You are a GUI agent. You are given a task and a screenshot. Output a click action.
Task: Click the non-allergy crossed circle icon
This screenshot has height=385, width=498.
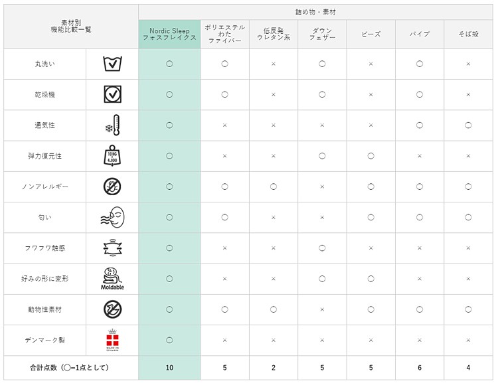112,187
